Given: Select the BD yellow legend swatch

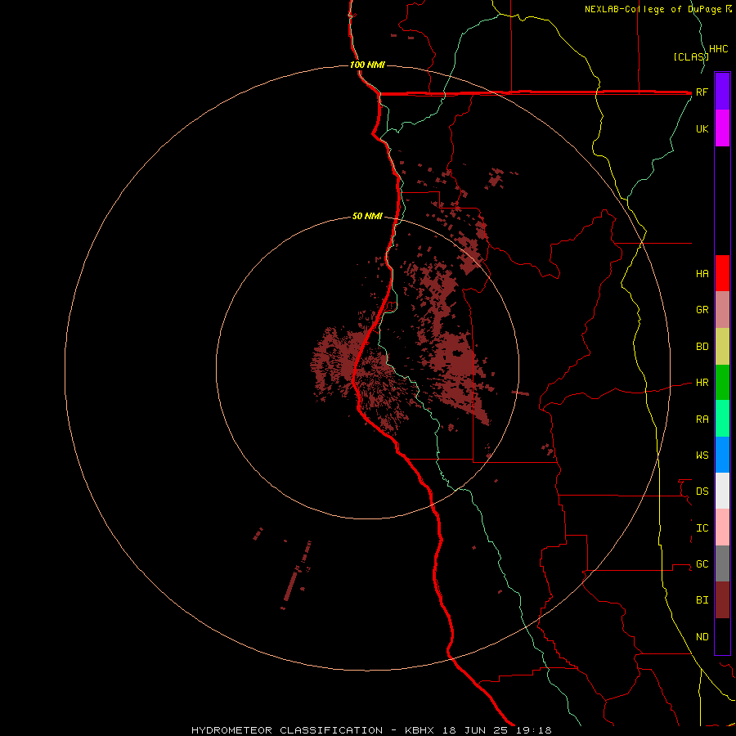Looking at the screenshot, I should (722, 347).
